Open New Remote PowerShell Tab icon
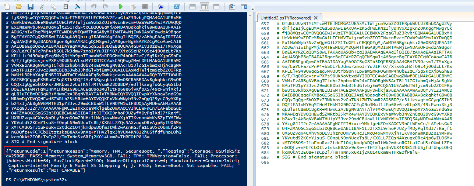Viewport: 474px width, 186px height. click(x=160, y=7)
